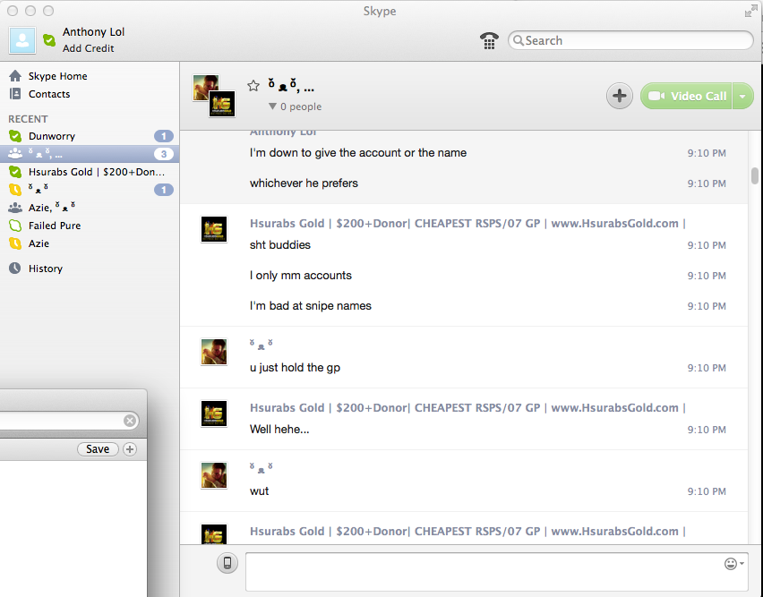Click the group conversation avatar in header

click(214, 96)
